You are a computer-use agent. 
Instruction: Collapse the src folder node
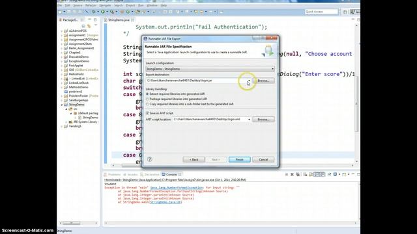click(66, 109)
